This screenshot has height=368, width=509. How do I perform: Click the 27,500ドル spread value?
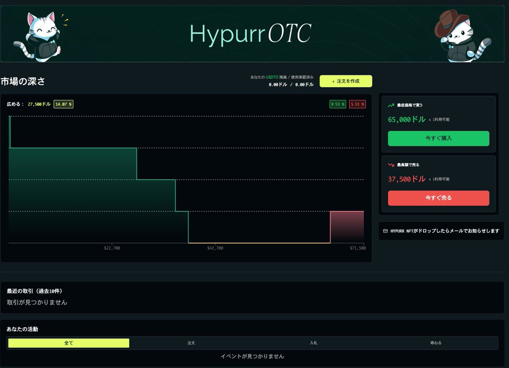pyautogui.click(x=39, y=104)
